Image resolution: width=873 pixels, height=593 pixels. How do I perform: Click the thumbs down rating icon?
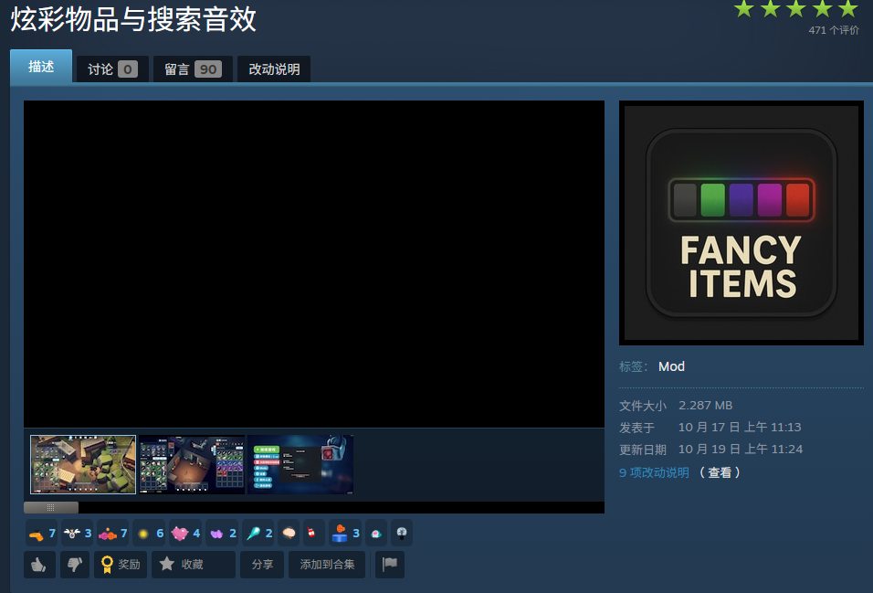(x=75, y=565)
